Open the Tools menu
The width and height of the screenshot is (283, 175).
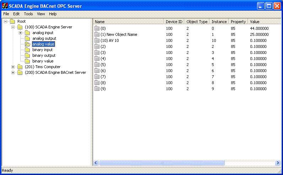pos(28,14)
